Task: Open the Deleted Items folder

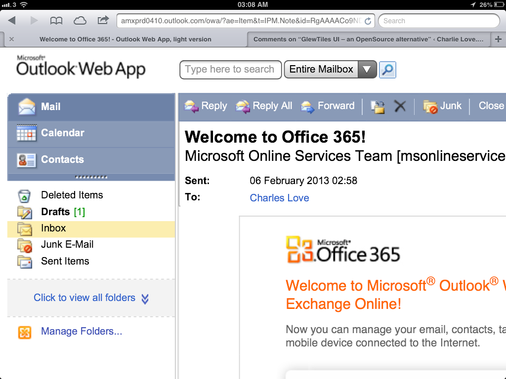Action: tap(72, 195)
